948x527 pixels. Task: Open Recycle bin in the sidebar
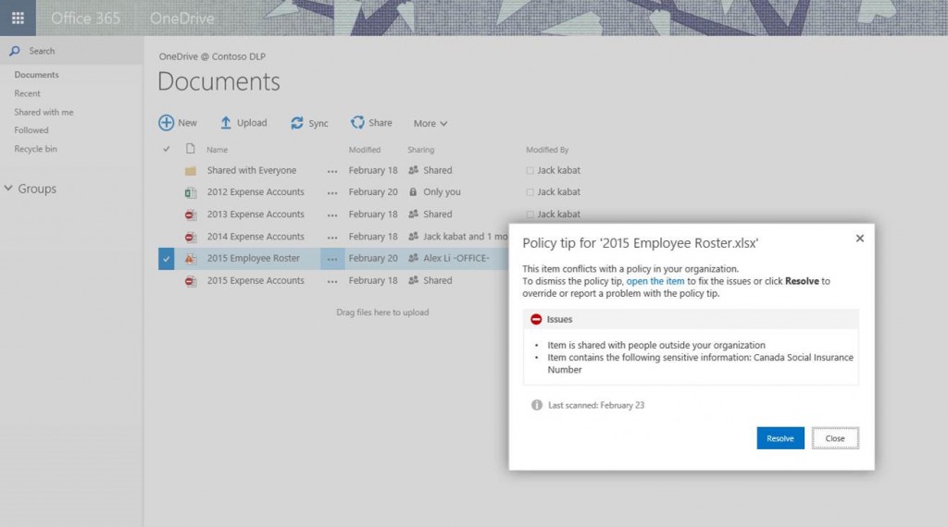(x=36, y=149)
